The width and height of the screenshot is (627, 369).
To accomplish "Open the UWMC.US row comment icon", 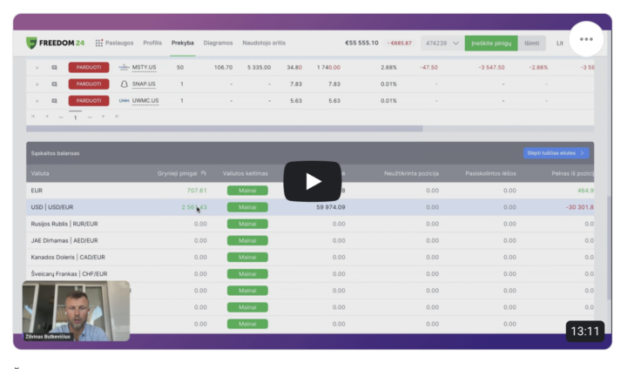I will click(54, 101).
